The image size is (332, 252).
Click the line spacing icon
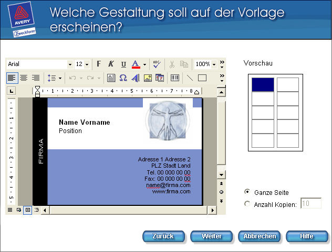pos(51,78)
